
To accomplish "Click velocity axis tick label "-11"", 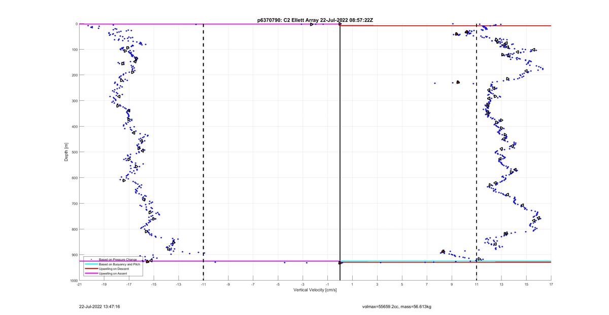I will (x=204, y=285).
